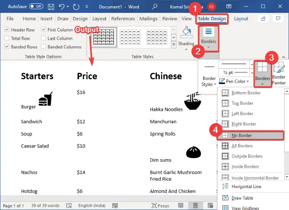Open the line style dropdown
The image size is (289, 210).
[x=252, y=64]
